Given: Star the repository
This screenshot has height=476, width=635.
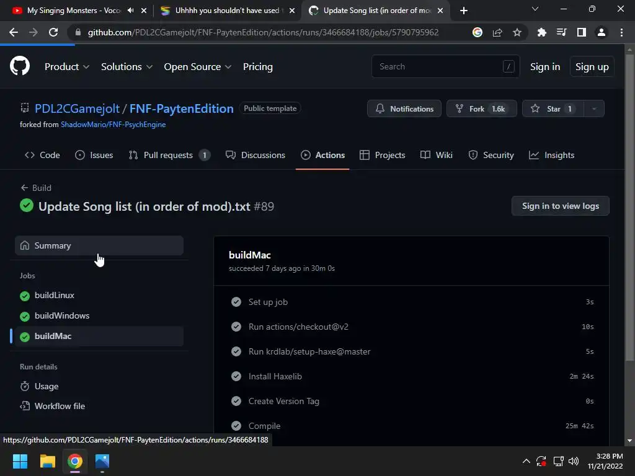Looking at the screenshot, I should (553, 108).
